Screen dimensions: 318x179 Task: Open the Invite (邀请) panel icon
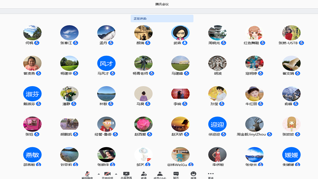(x=144, y=173)
